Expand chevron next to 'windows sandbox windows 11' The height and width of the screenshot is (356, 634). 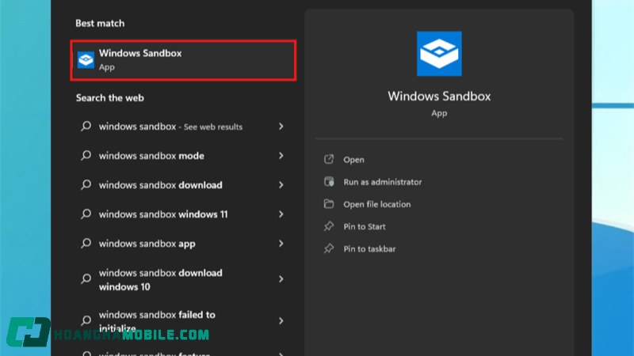tap(281, 214)
